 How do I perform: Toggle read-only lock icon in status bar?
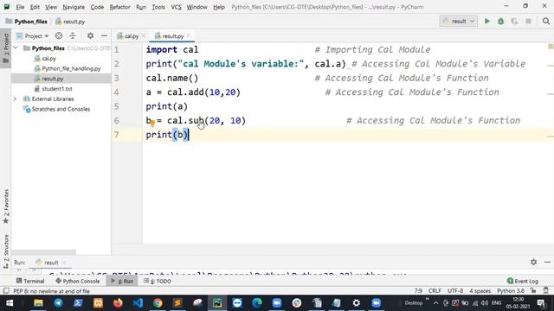pos(533,290)
